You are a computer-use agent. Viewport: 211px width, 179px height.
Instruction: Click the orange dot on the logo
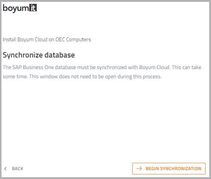(32, 5)
